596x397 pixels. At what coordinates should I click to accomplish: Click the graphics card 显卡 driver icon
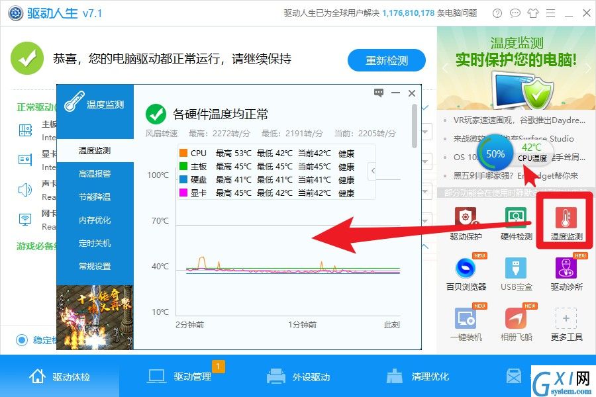(x=25, y=159)
